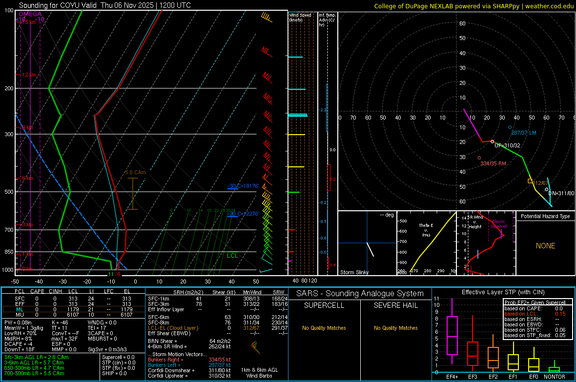Click the sounding title for COYU
This screenshot has height=382, width=576.
tap(104, 5)
